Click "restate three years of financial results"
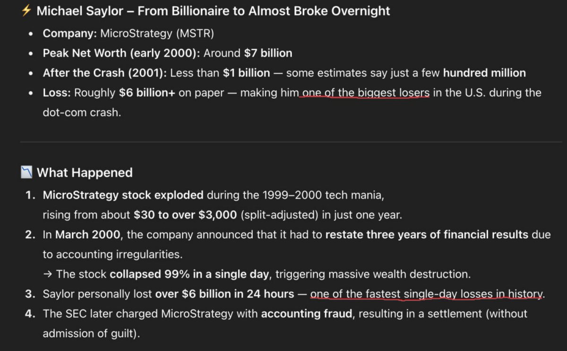 (427, 235)
